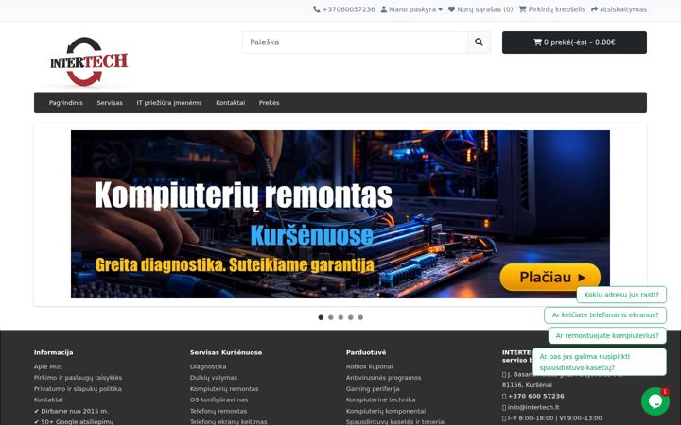Open IT priežiūra įmonėms menu item
The height and width of the screenshot is (425, 681).
coord(169,103)
